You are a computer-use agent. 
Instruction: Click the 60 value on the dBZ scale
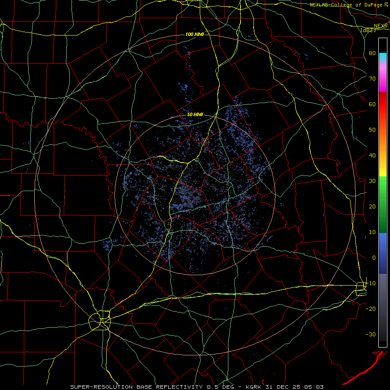click(x=372, y=104)
